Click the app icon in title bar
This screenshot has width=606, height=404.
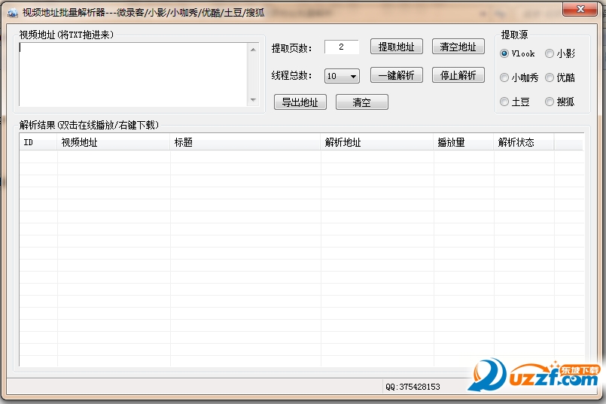click(x=13, y=12)
